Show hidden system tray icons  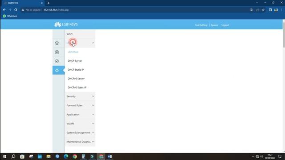[x=253, y=156]
